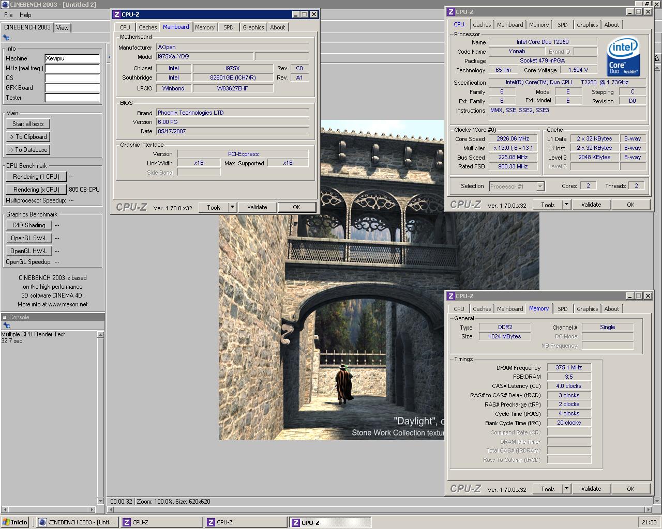Click the pin icon below the CINEBENCH 2003 tab

click(x=6, y=38)
